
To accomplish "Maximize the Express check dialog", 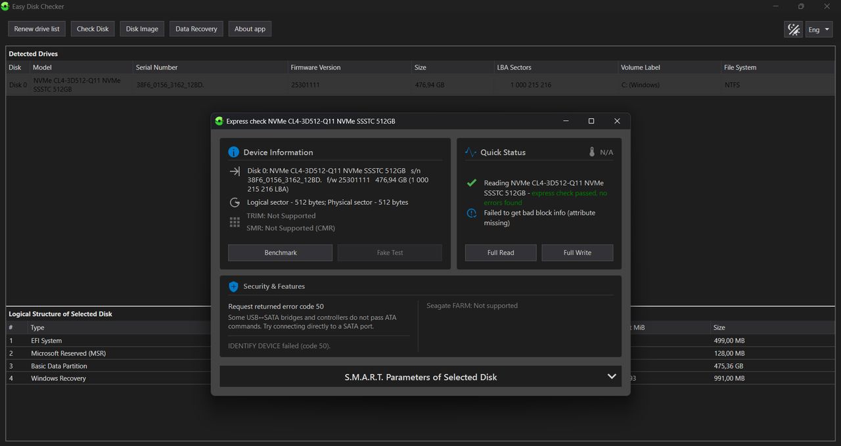I will (591, 121).
